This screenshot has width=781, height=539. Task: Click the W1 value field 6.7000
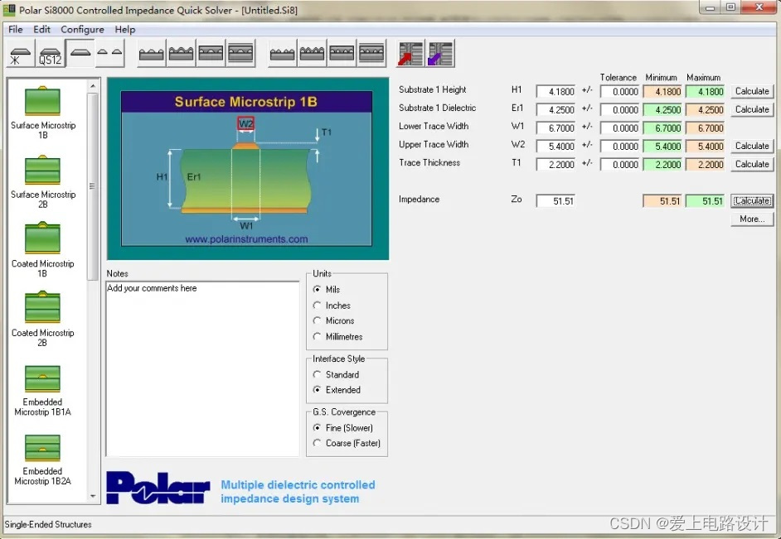(x=555, y=128)
